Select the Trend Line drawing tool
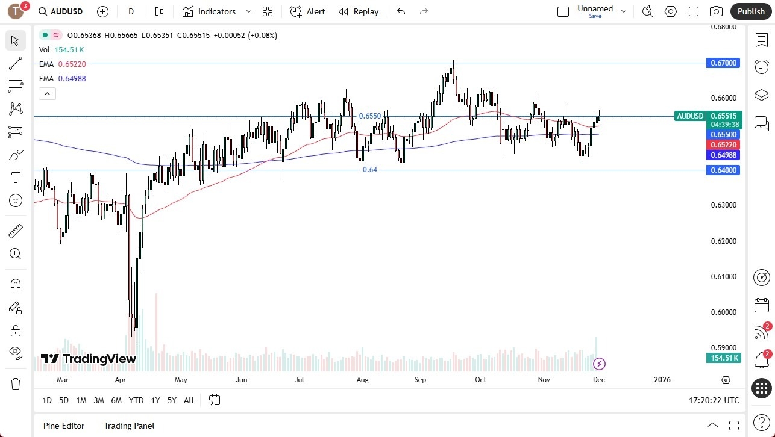The image size is (775, 437). [15, 63]
